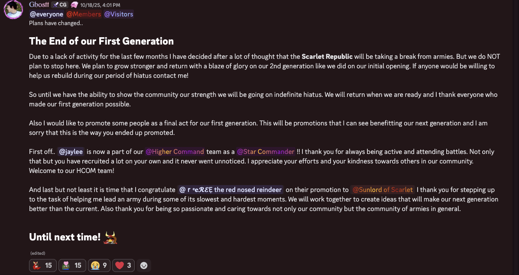Click the @Star Commander role mention
Image resolution: width=519 pixels, height=275 pixels.
click(x=266, y=152)
